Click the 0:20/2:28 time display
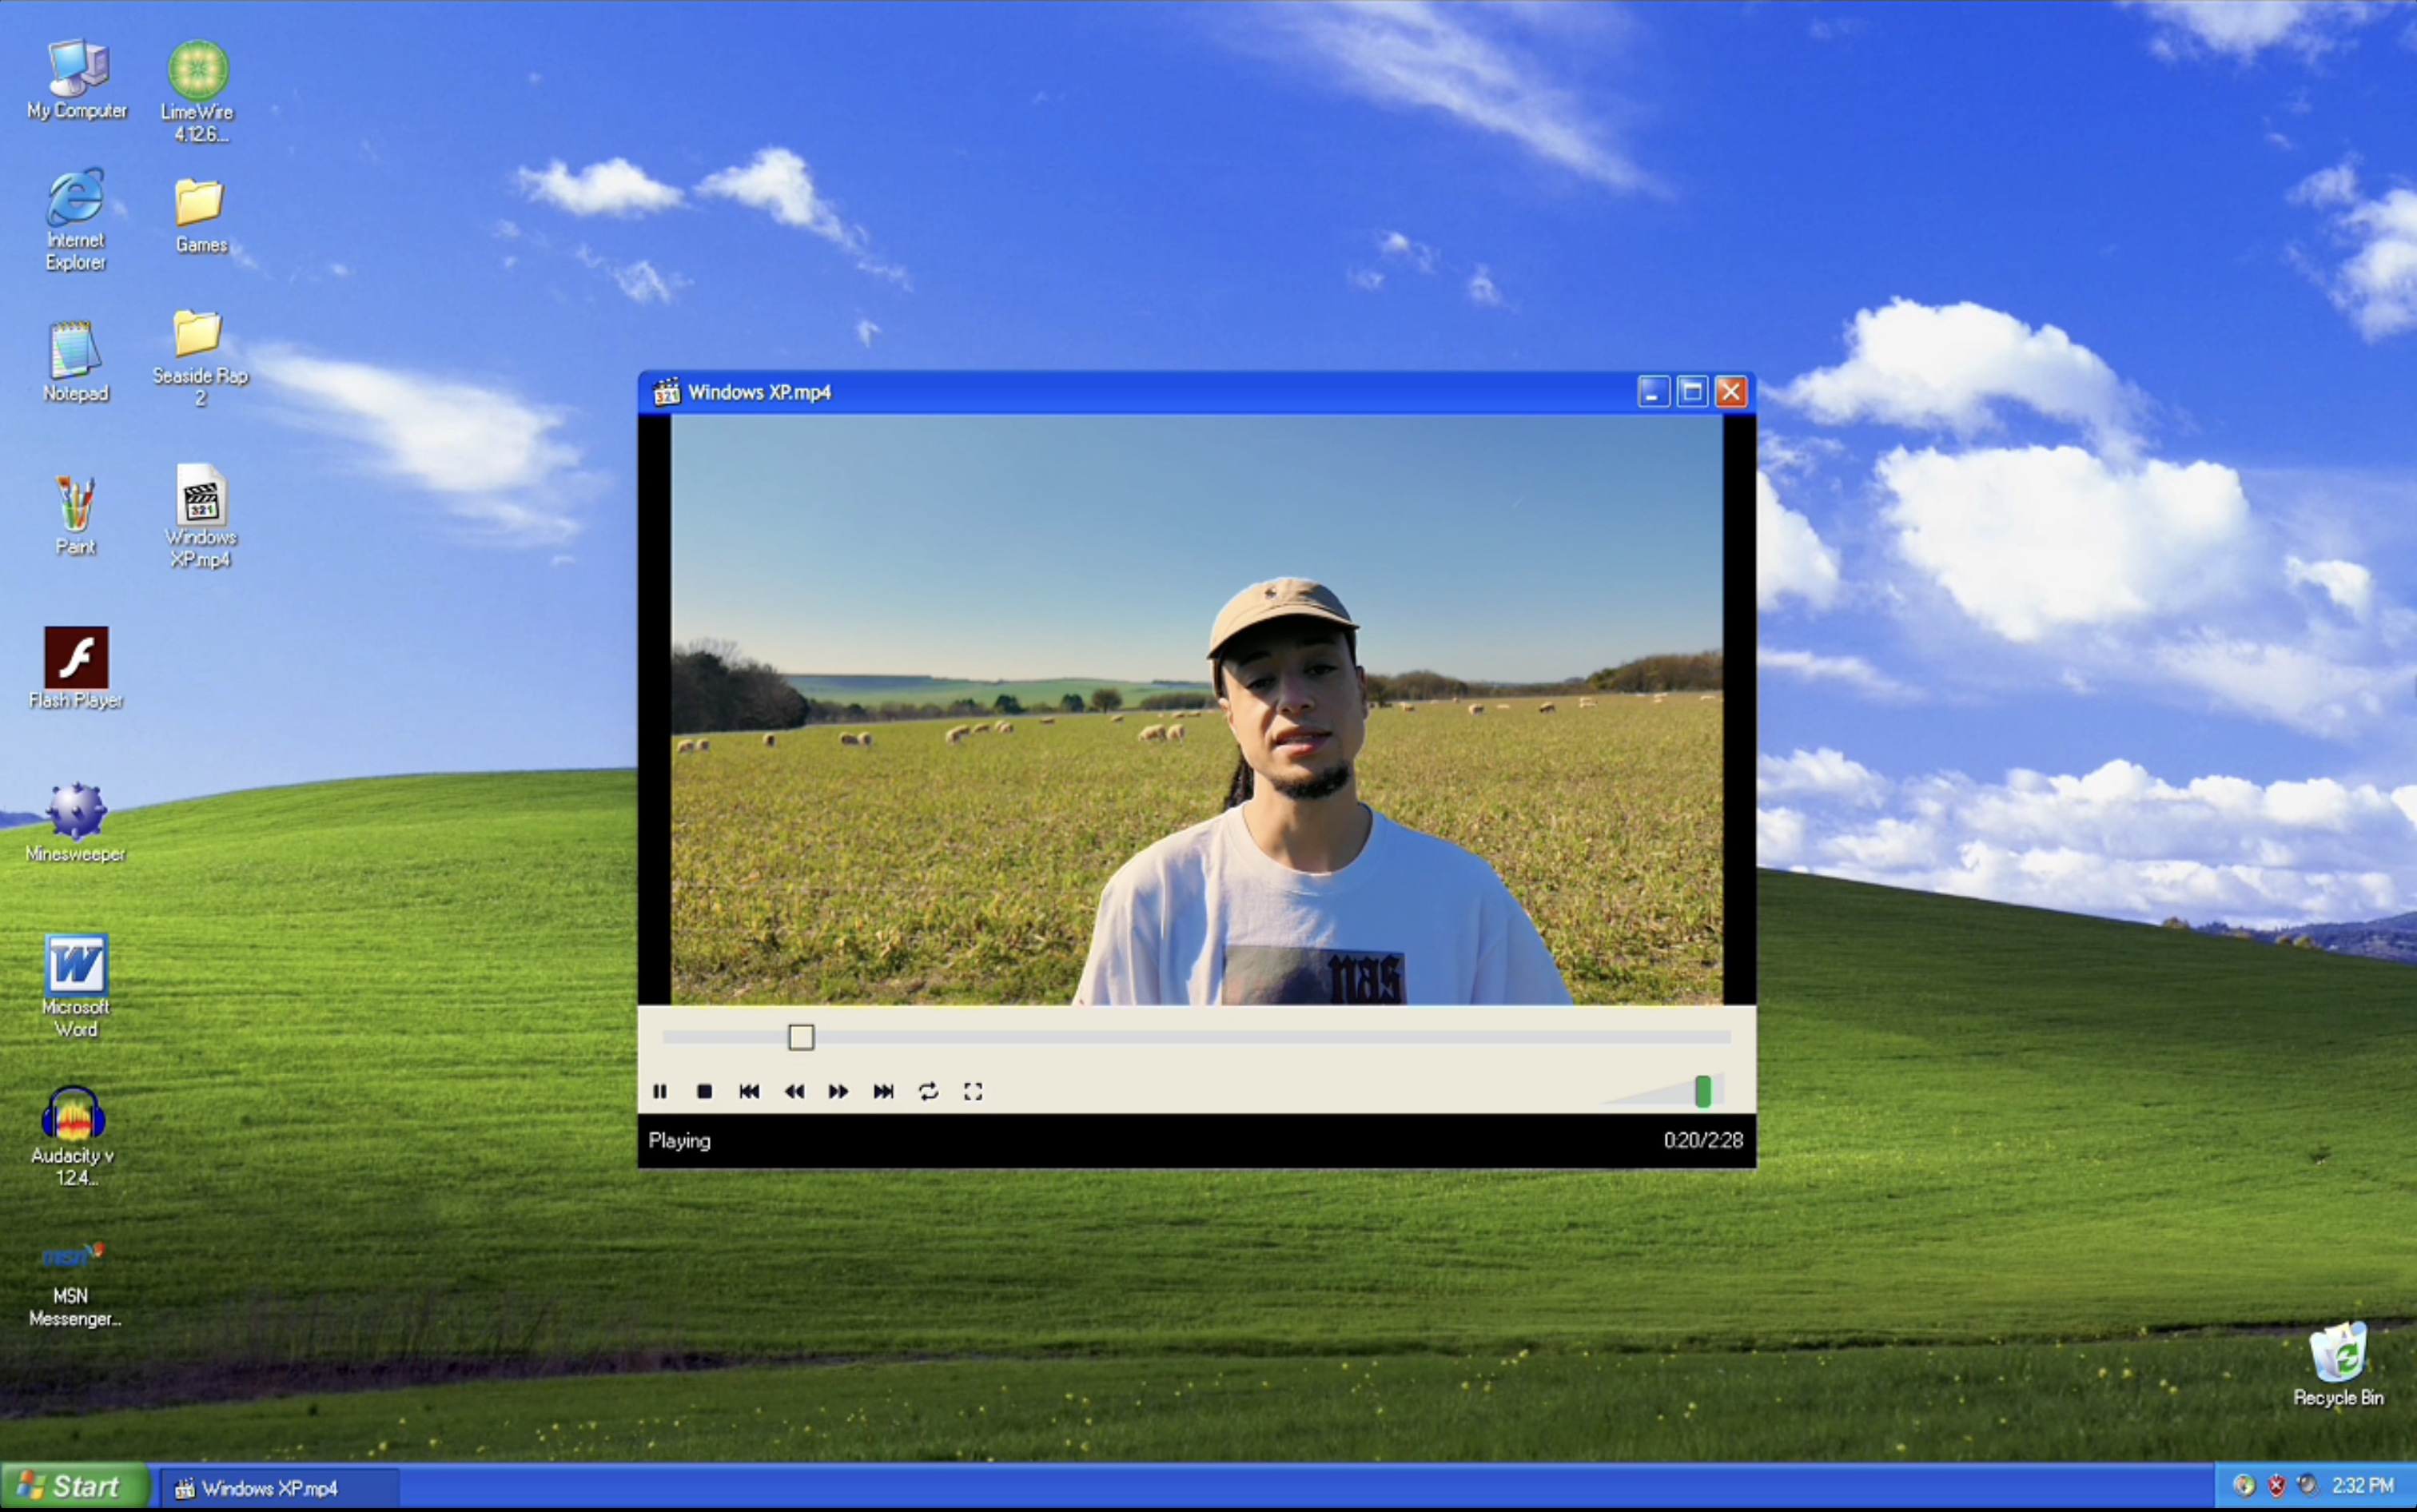Image resolution: width=2417 pixels, height=1512 pixels. coord(1703,1140)
